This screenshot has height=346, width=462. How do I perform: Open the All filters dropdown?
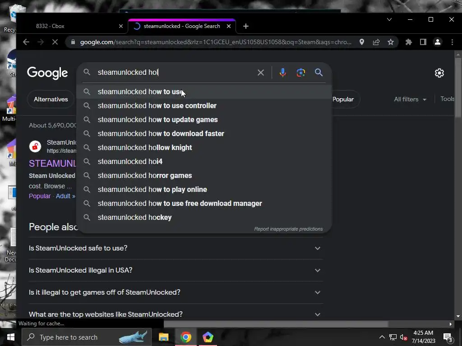pyautogui.click(x=410, y=99)
